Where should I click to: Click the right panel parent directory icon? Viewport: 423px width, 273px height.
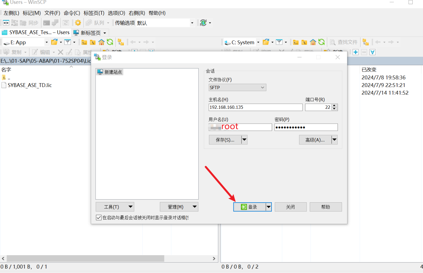point(296,42)
